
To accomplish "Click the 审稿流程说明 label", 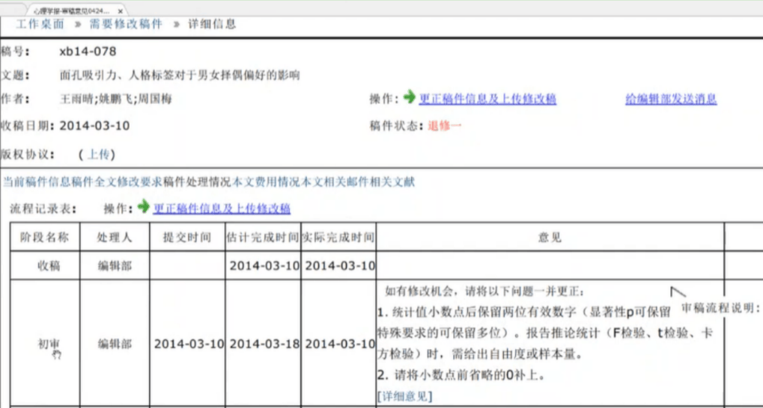I will (720, 308).
